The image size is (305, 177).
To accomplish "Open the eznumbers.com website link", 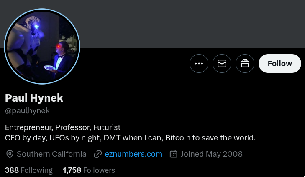I will click(x=133, y=154).
